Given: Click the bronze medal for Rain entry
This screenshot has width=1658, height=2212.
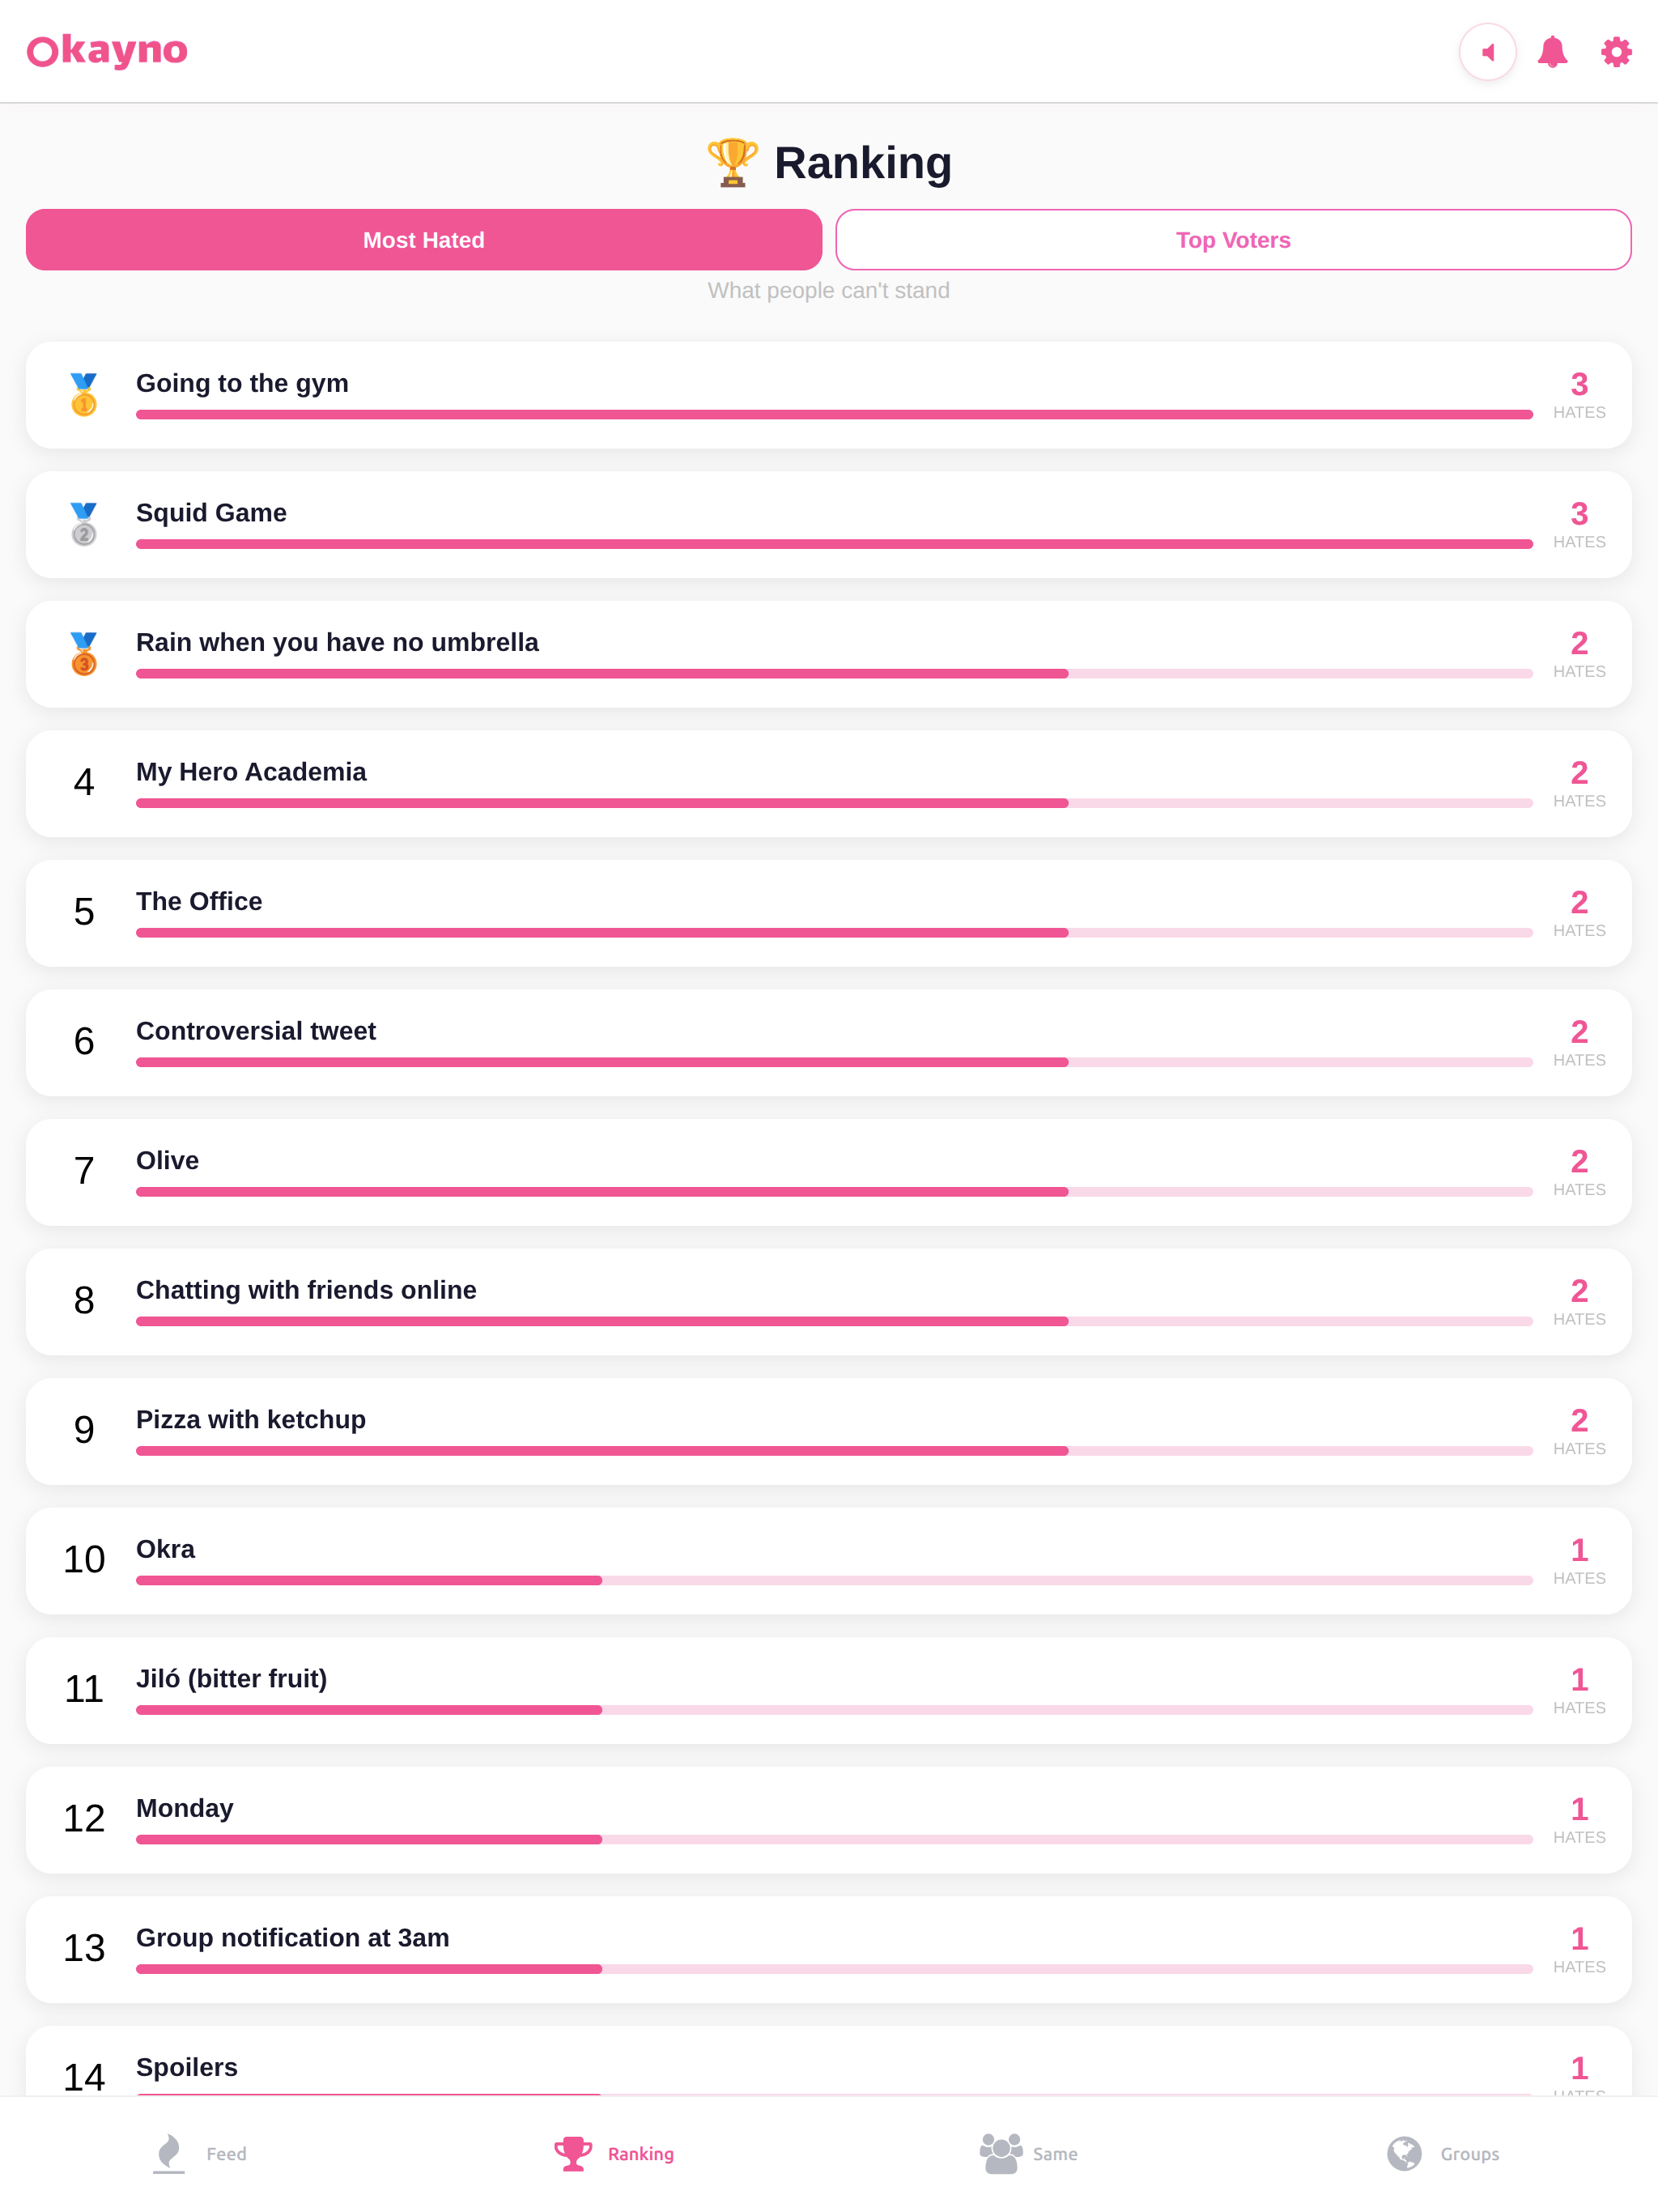Looking at the screenshot, I should pyautogui.click(x=84, y=654).
